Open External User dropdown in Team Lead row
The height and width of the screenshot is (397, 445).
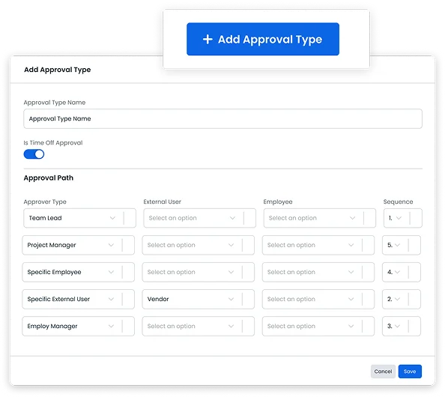click(x=199, y=218)
